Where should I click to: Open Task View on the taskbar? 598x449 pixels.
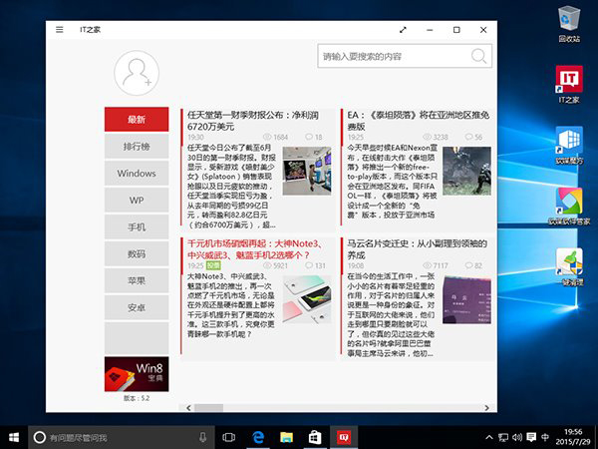tap(228, 437)
